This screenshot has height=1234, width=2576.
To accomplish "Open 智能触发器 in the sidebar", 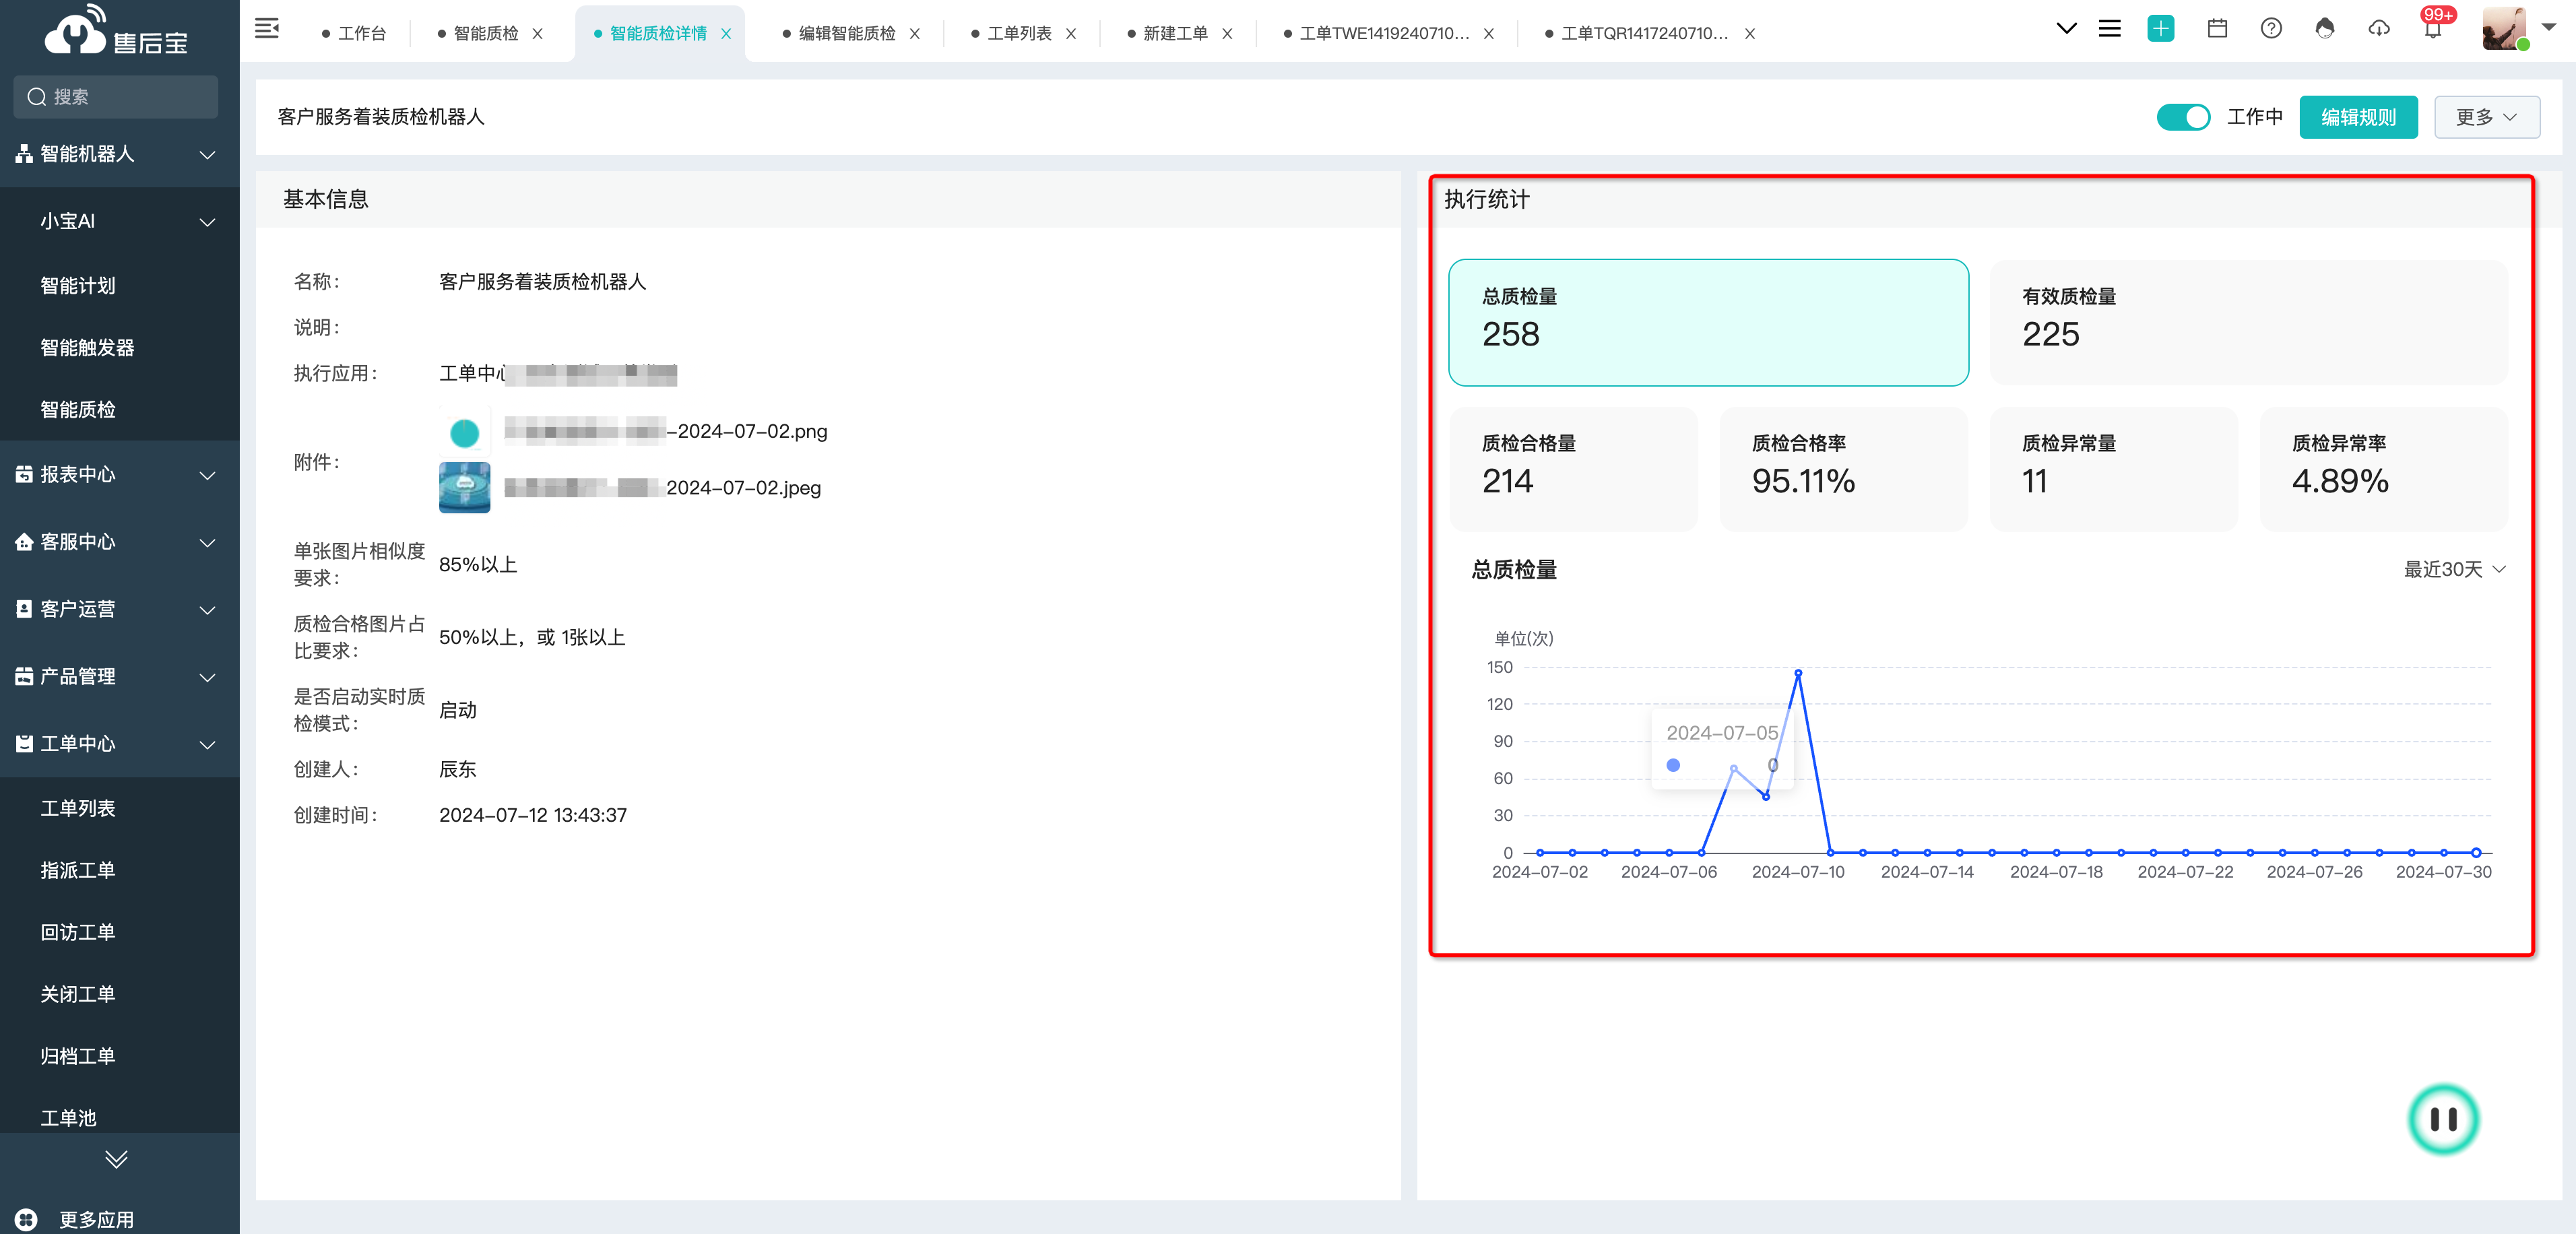I will pos(86,348).
